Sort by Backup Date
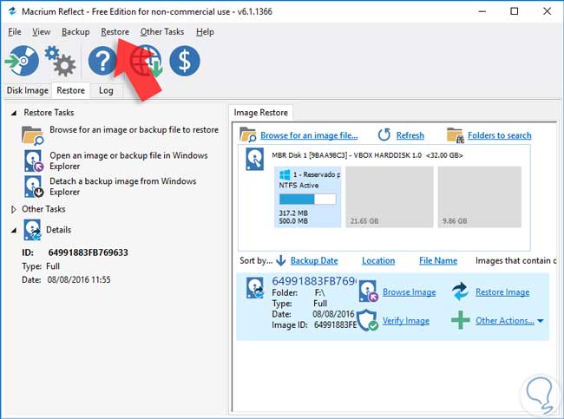Viewport: 564px width, 419px height. point(314,261)
